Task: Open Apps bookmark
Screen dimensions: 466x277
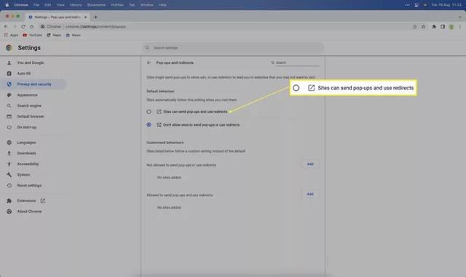Action: pos(11,35)
